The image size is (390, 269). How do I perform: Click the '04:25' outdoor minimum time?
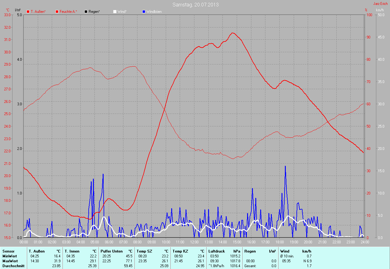coord(34,256)
